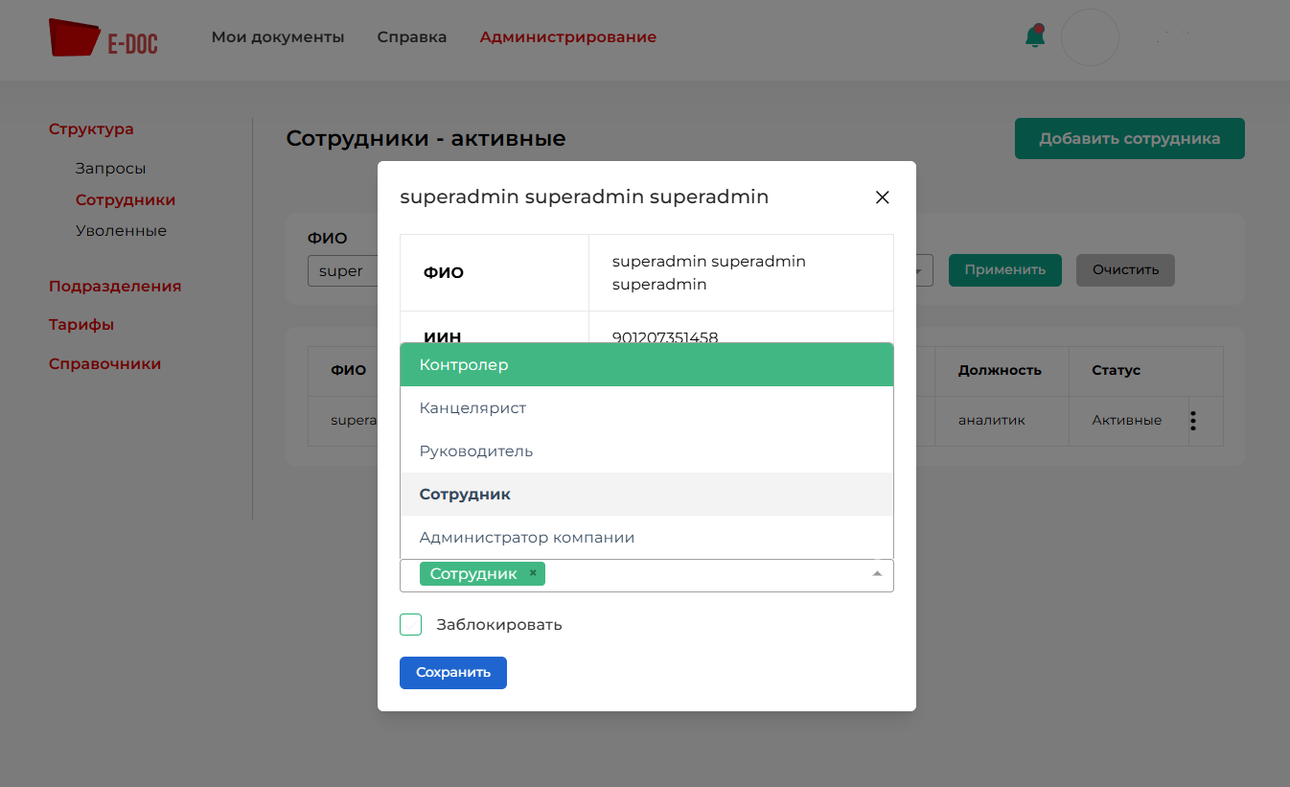The width and height of the screenshot is (1290, 787).
Task: Pick Руководитель in the dropdown
Action: pyautogui.click(x=646, y=451)
